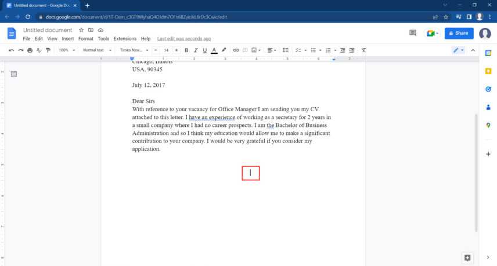Check the cloud document status icon
Viewport: 497px width, 266px height.
[100, 30]
